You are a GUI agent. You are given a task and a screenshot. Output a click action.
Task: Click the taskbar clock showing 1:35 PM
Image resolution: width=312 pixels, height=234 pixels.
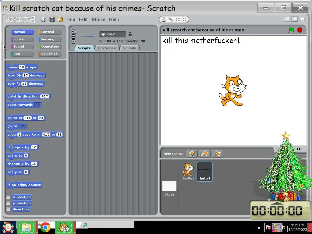pos(298,227)
